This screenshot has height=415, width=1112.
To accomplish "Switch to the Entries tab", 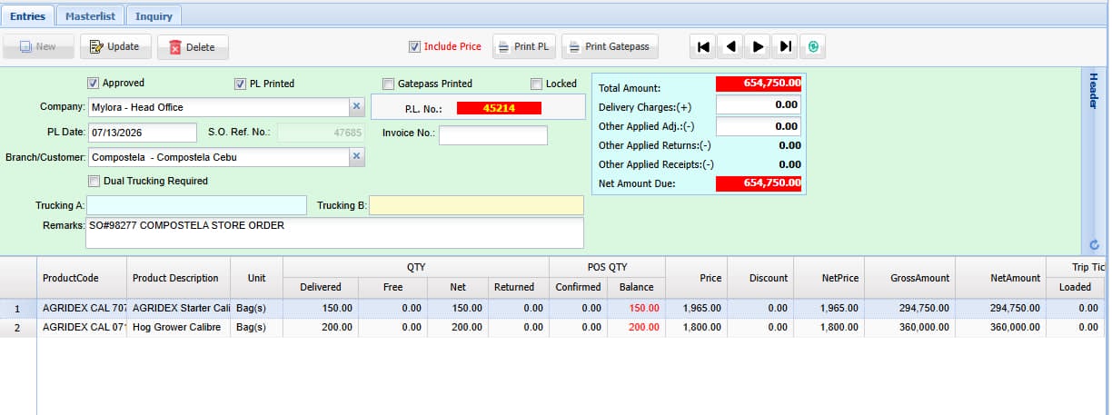I will click(x=27, y=16).
